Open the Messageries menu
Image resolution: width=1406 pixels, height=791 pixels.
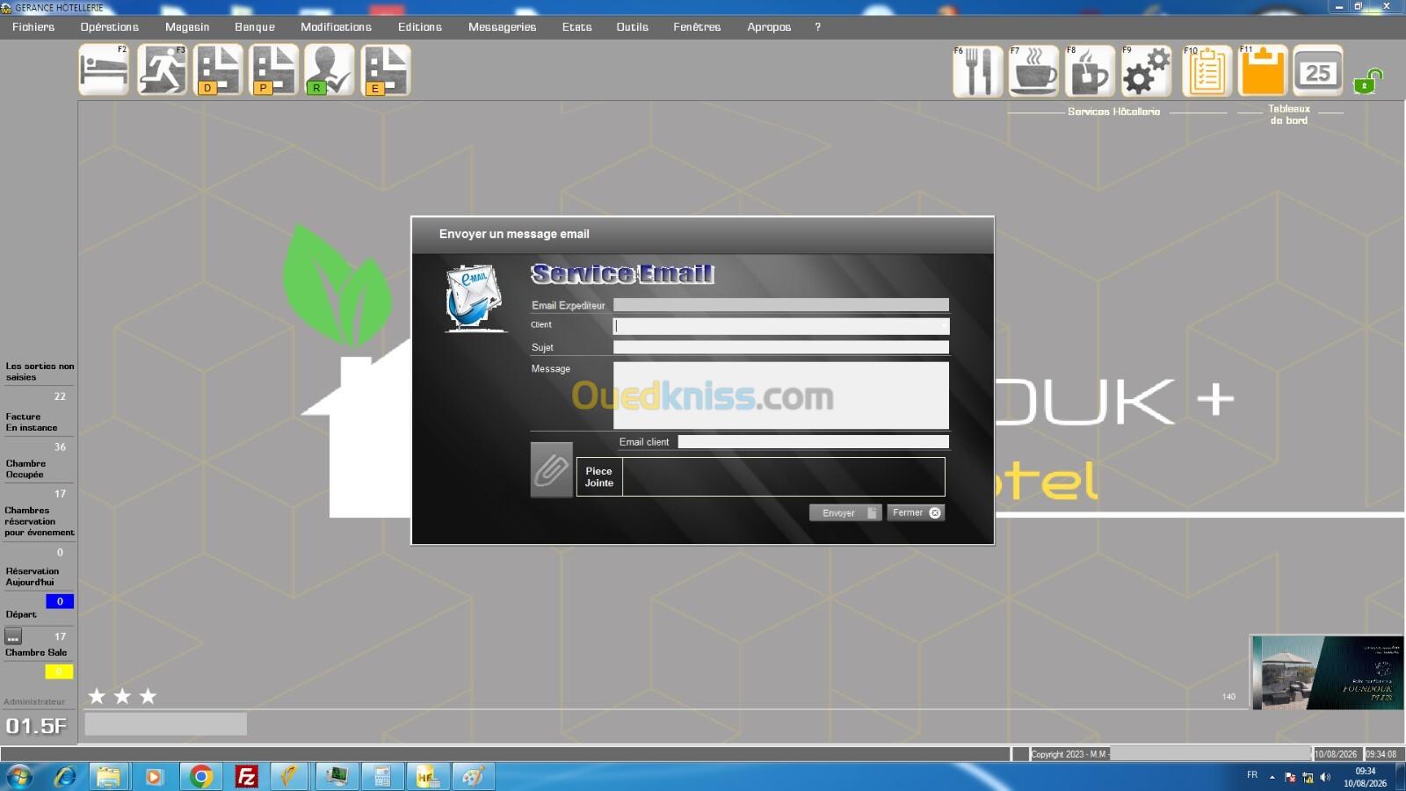pos(502,27)
